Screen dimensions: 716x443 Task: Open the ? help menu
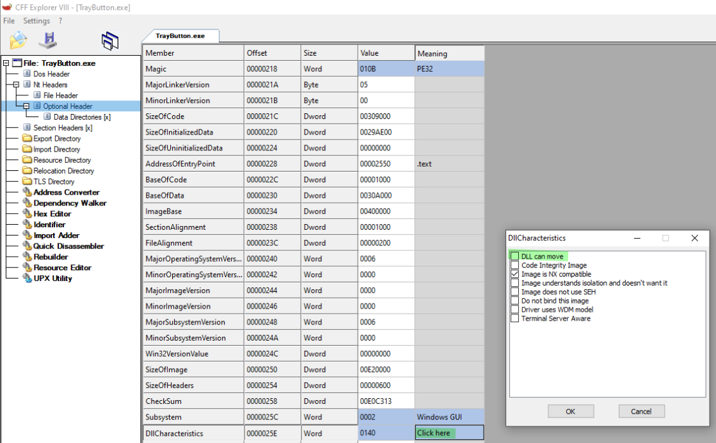click(60, 20)
